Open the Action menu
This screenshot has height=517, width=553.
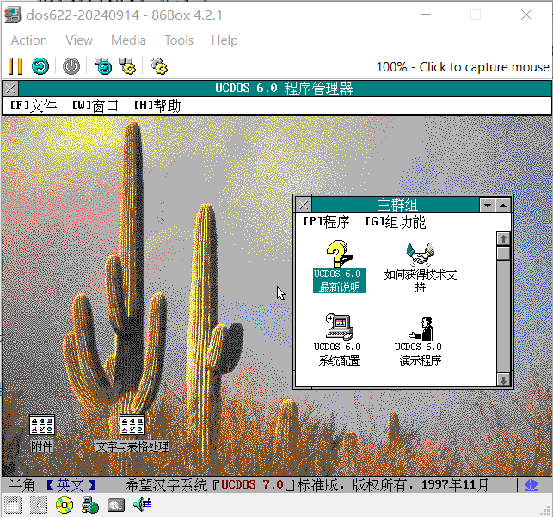coord(29,40)
